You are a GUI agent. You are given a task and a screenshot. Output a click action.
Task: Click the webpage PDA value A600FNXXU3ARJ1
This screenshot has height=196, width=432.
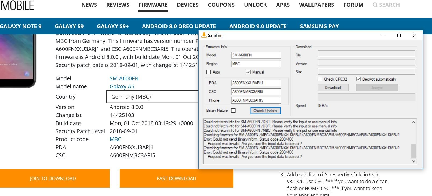tap(132, 147)
